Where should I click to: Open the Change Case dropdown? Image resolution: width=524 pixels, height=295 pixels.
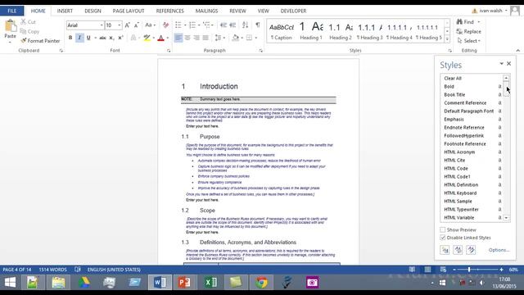point(150,25)
